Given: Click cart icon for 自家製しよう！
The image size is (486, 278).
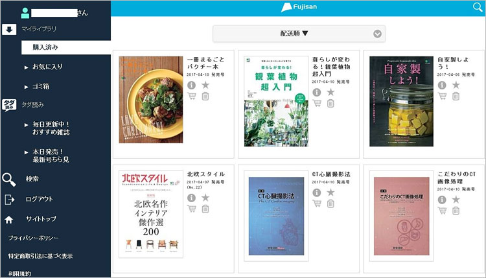Looking at the screenshot, I should (443, 97).
